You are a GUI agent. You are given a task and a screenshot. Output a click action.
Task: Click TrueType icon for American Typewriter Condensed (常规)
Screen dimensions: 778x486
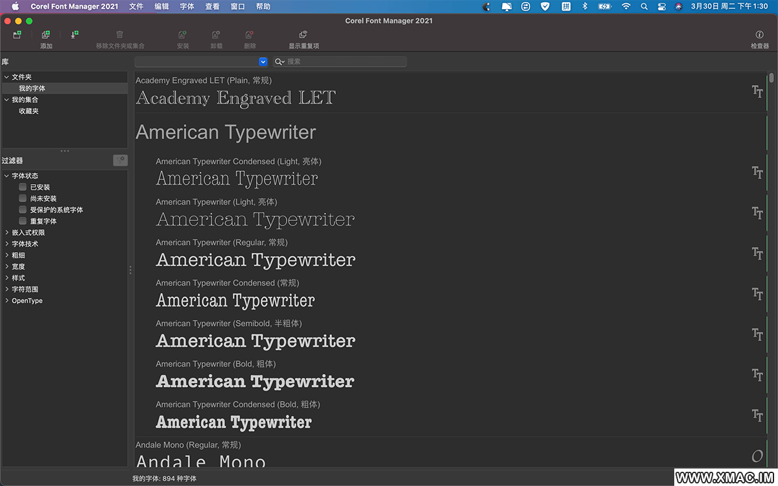point(757,294)
